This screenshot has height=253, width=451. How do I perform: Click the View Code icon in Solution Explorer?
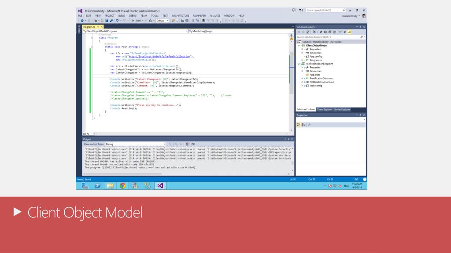(x=340, y=32)
